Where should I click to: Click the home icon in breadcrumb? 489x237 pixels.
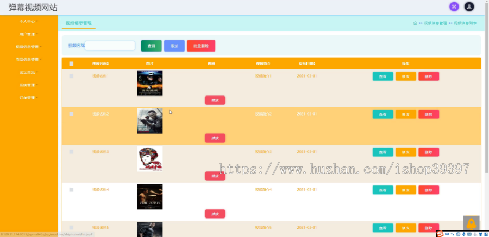(415, 23)
